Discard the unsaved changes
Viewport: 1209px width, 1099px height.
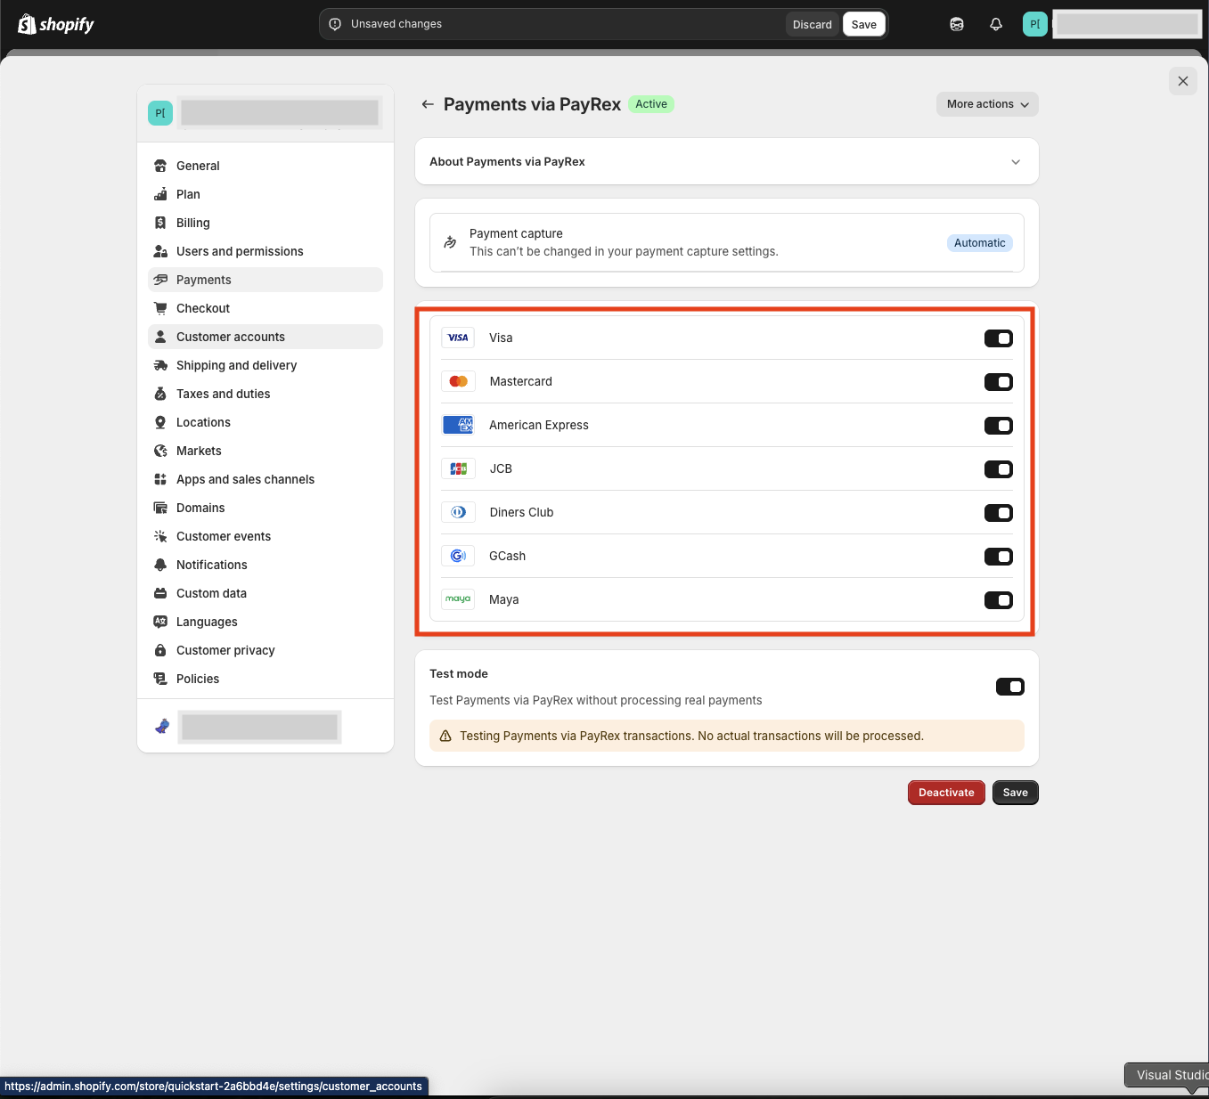pos(812,24)
